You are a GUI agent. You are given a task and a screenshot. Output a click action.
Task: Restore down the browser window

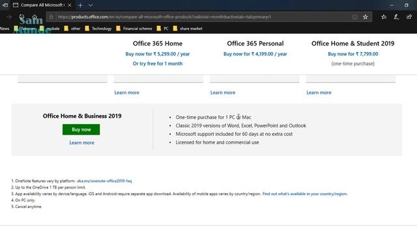click(x=407, y=5)
